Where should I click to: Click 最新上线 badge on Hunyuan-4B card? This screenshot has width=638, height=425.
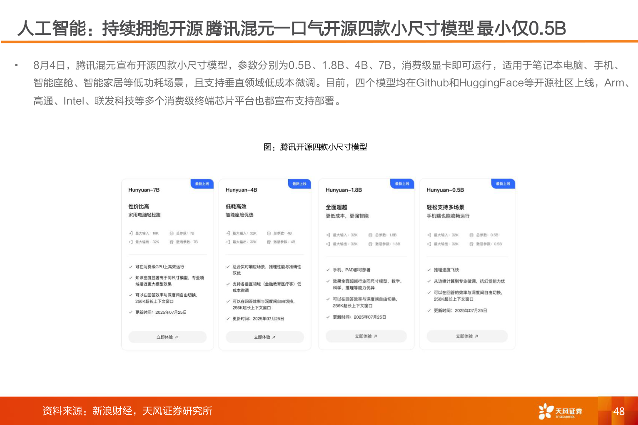(x=299, y=184)
